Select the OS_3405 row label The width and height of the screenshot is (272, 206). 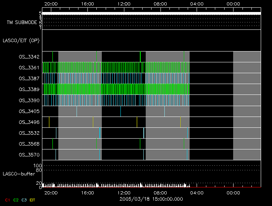[x=29, y=111]
